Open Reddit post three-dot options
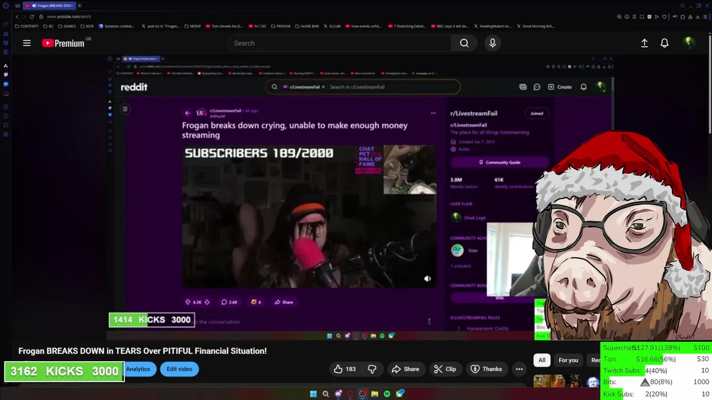This screenshot has width=712, height=400. pos(433,113)
